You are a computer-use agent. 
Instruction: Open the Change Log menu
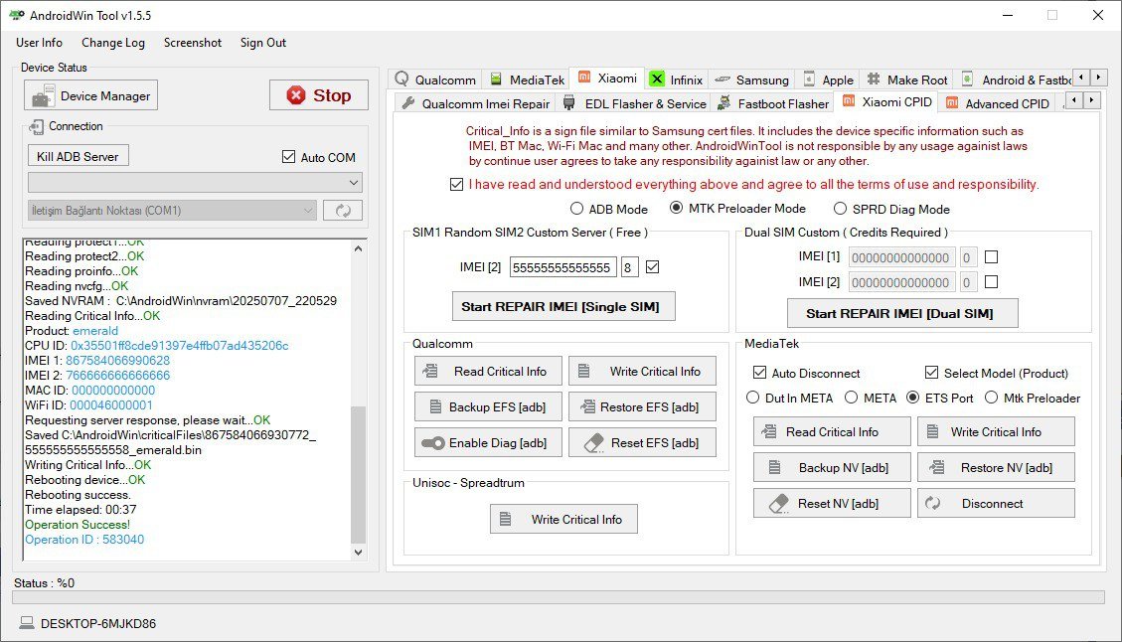coord(112,43)
